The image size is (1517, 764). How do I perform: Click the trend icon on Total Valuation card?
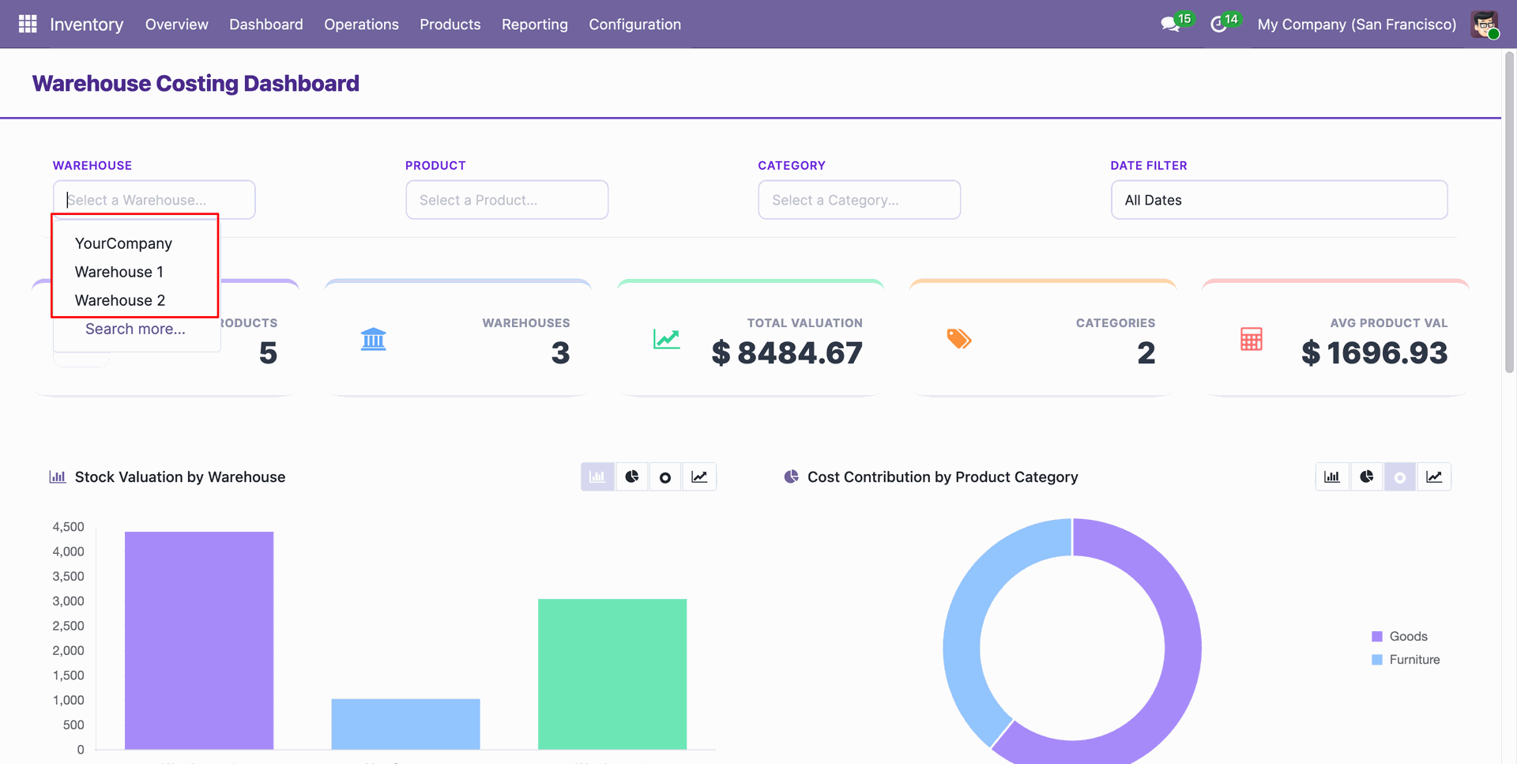tap(667, 339)
